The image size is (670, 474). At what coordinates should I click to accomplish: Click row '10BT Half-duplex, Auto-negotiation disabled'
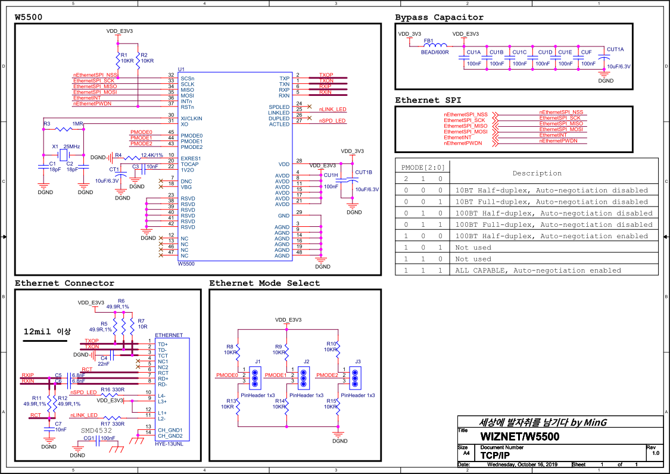[526, 190]
